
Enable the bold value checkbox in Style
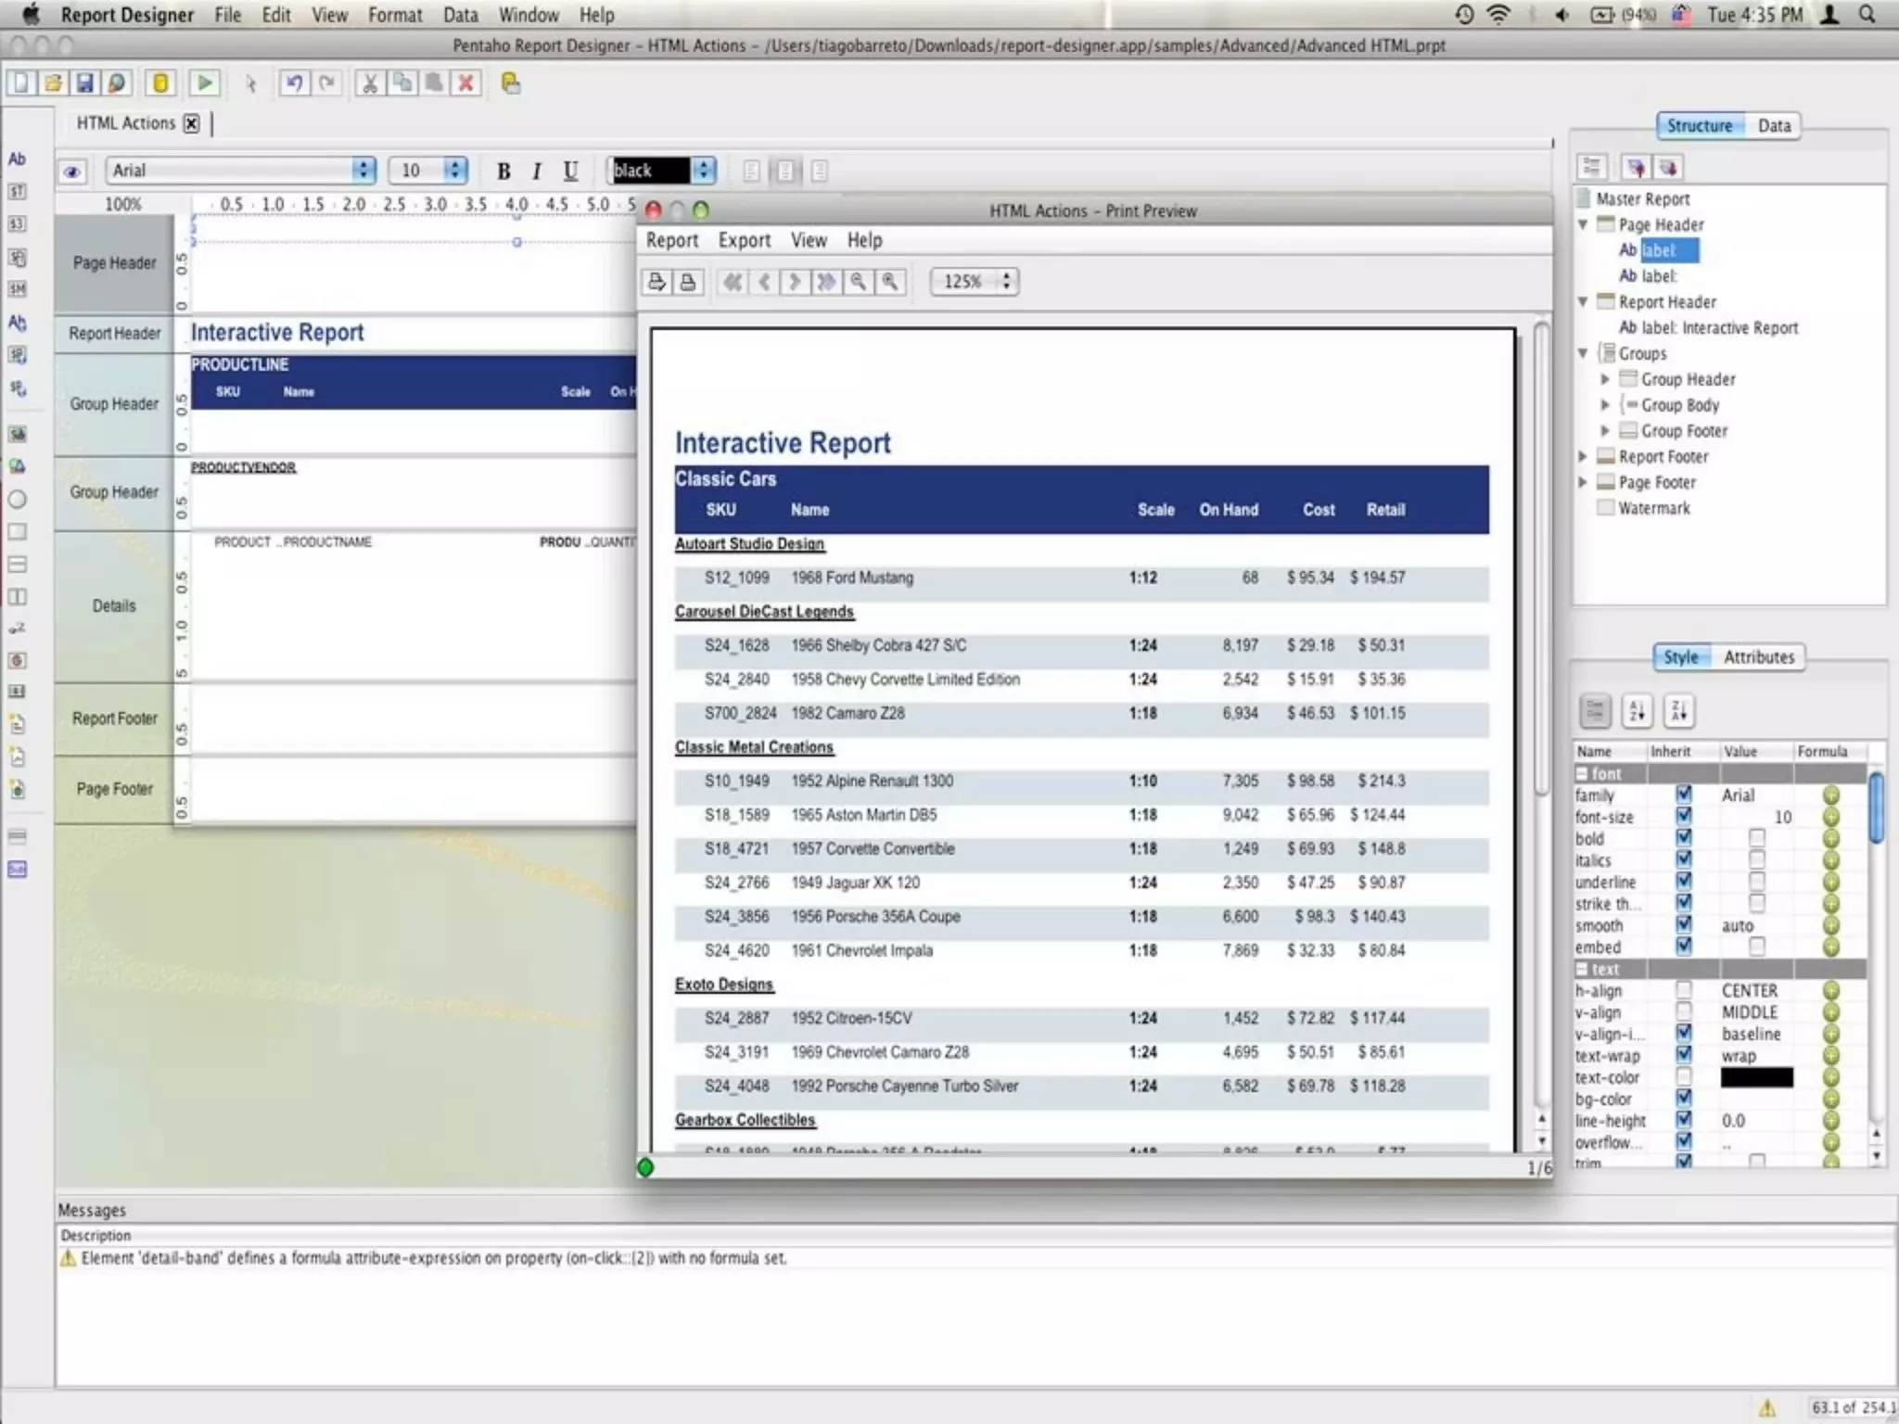click(1756, 838)
